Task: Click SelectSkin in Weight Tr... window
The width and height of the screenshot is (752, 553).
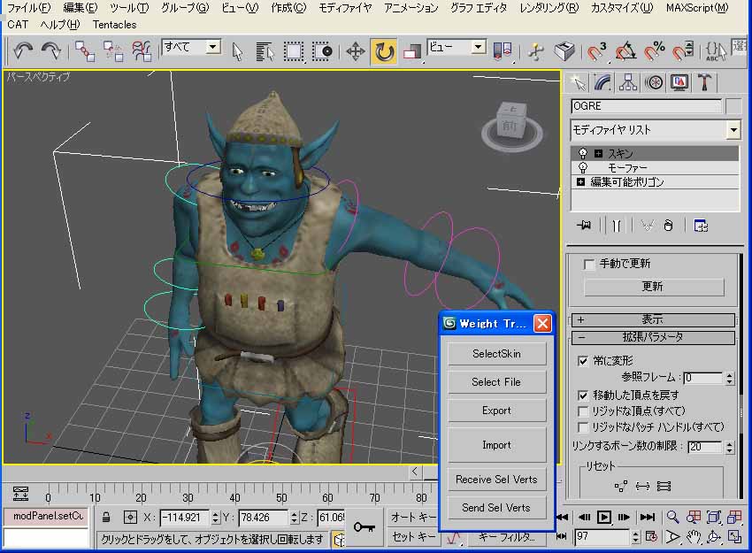Action: pos(496,354)
